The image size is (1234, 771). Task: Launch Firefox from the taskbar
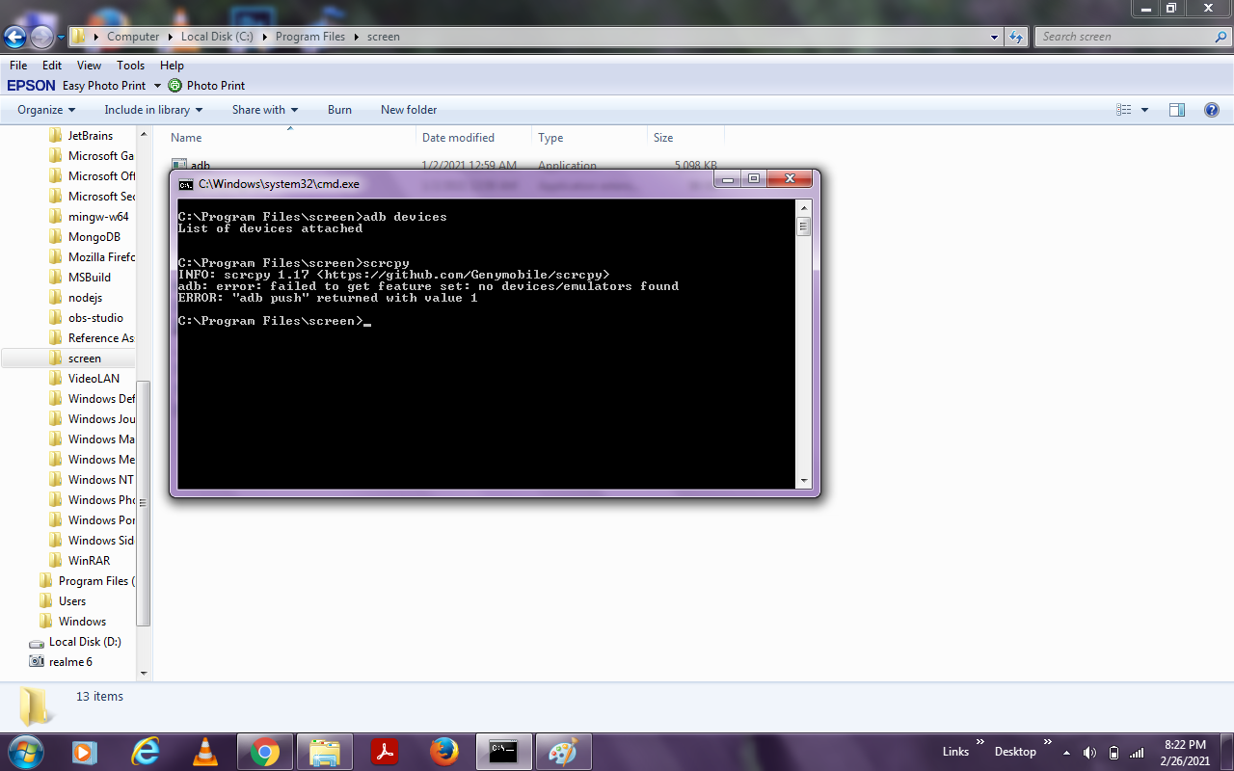point(444,752)
